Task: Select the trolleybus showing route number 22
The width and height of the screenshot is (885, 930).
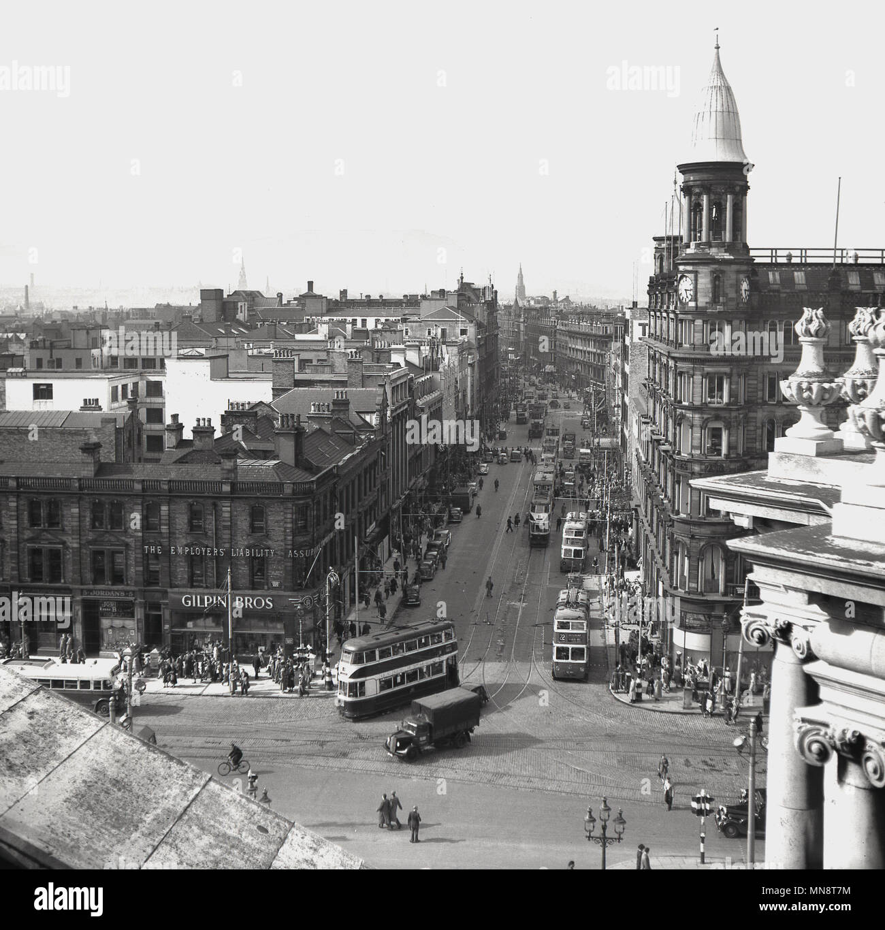Action: coord(571,634)
